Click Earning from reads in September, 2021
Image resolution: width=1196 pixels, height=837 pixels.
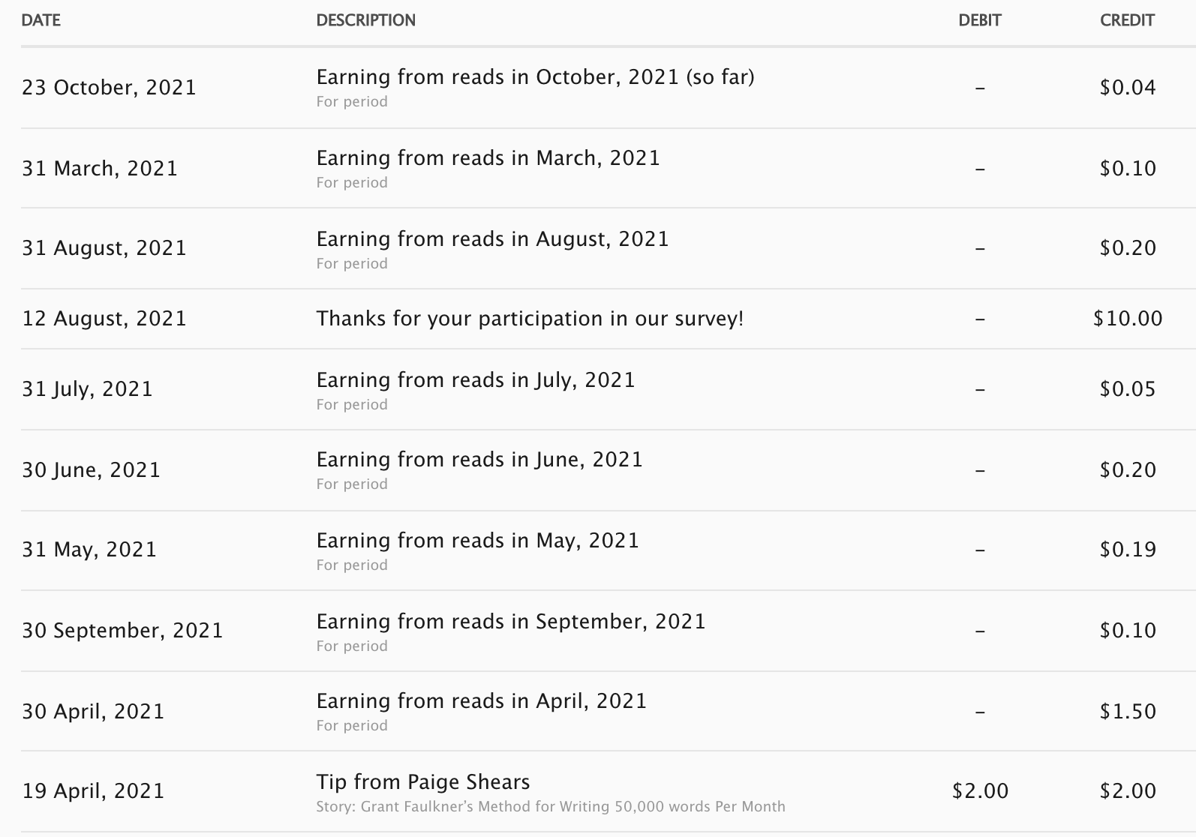tap(511, 622)
